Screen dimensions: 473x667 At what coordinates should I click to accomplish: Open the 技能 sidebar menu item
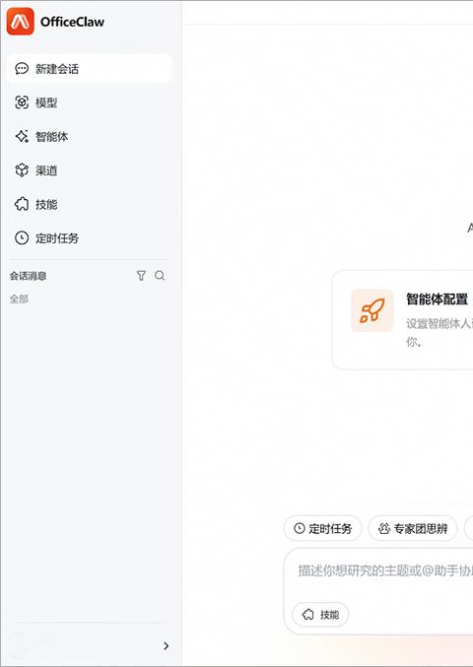coord(89,204)
